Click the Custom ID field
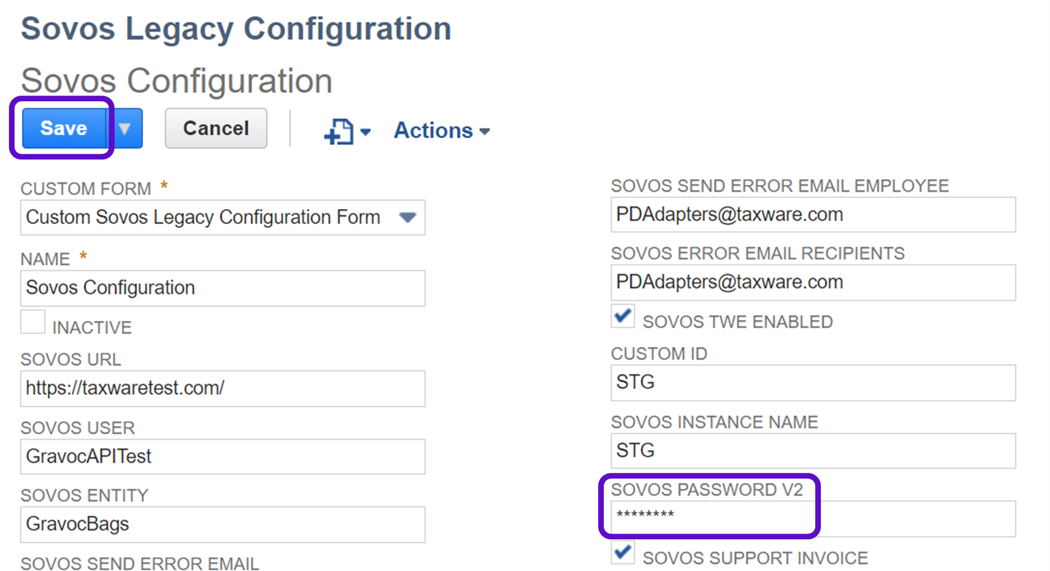 pos(813,383)
